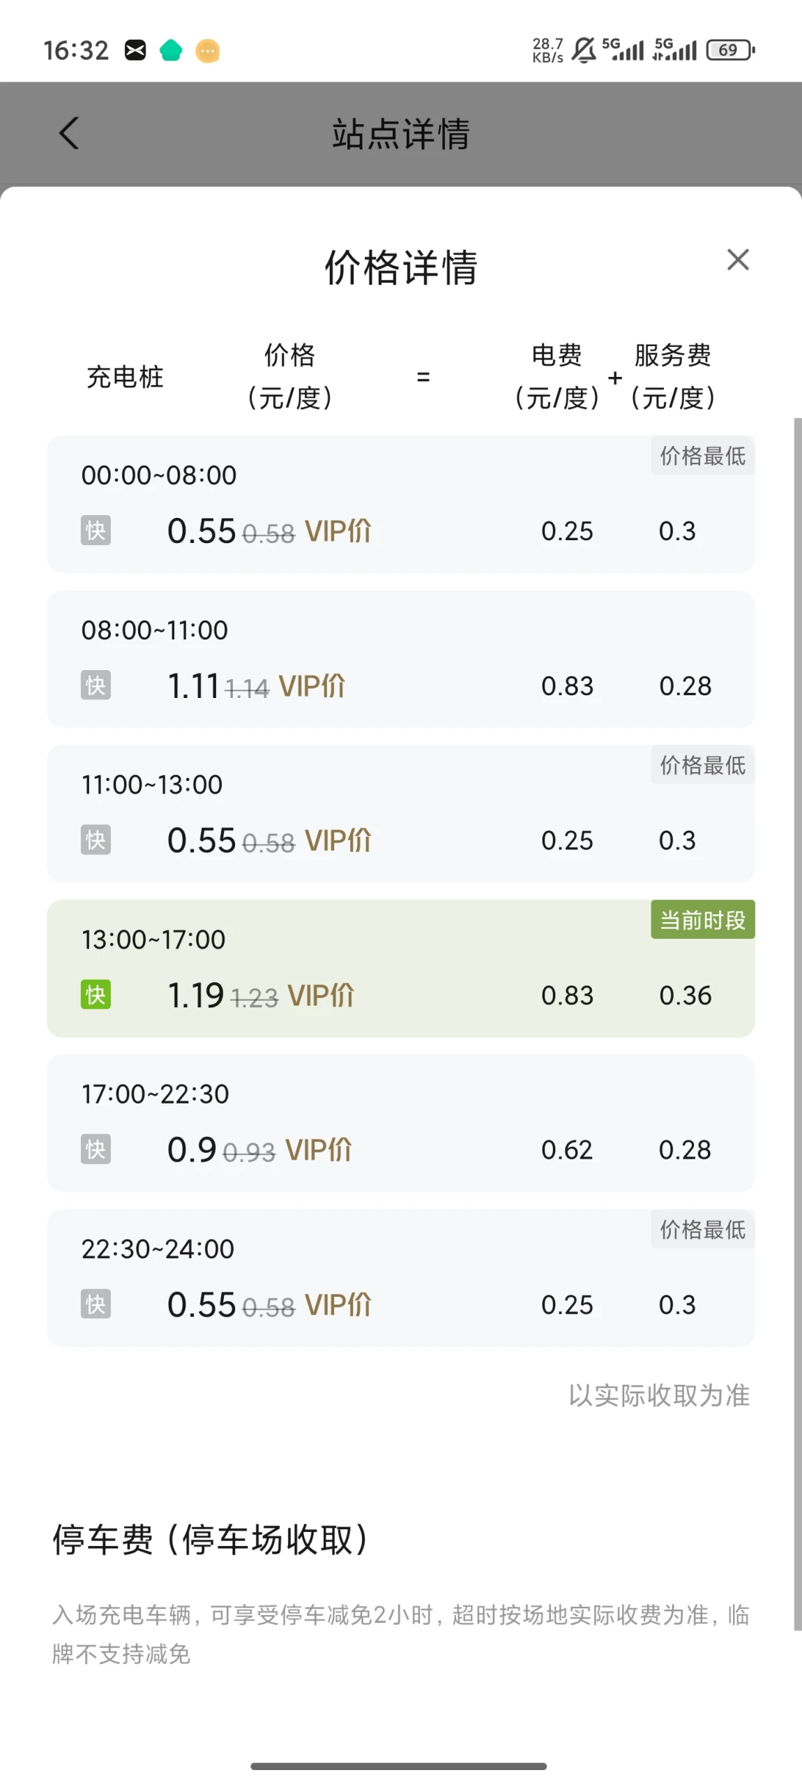The image size is (802, 1784).
Task: Tap VIP价 label in 08:00~11:00 row
Action: [x=312, y=686]
